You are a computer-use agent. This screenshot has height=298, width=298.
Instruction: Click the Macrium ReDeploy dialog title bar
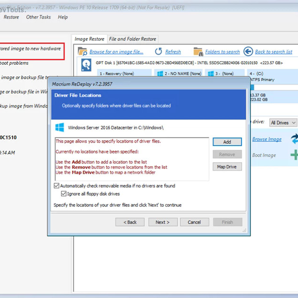pyautogui.click(x=149, y=84)
